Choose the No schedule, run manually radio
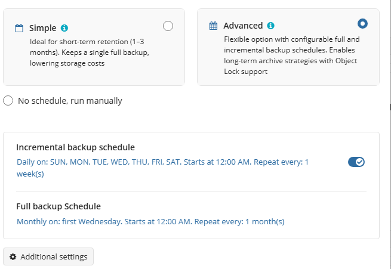This screenshot has height=269, width=391. point(8,101)
